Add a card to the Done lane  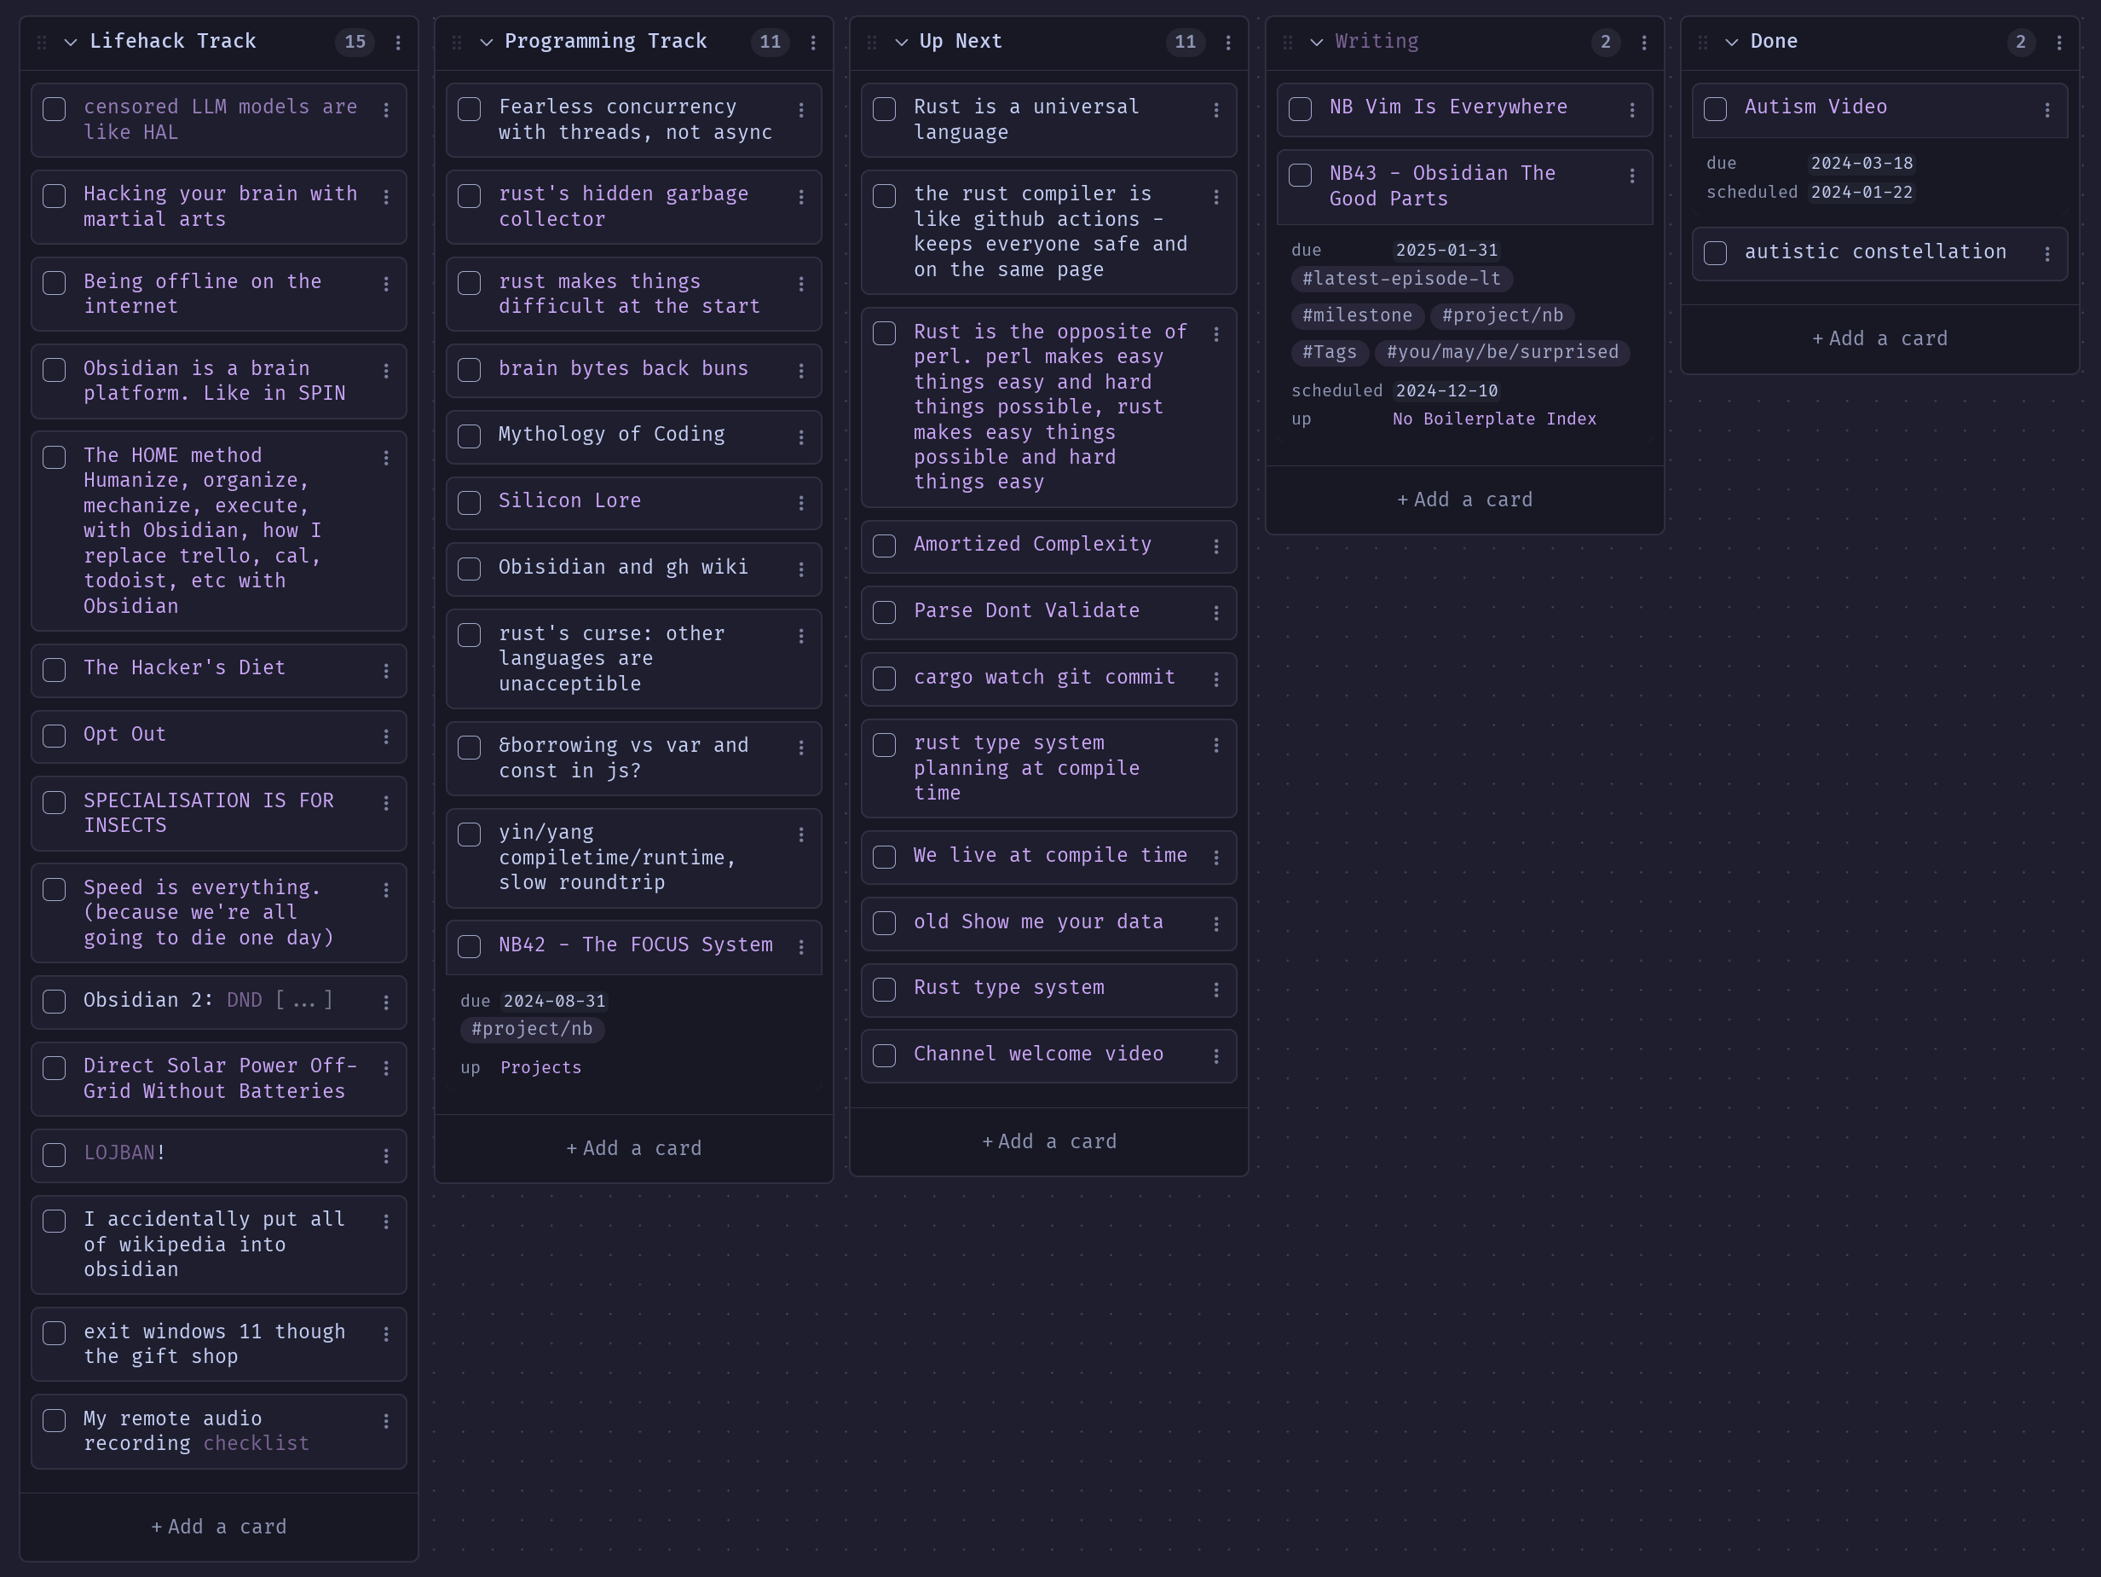1879,339
